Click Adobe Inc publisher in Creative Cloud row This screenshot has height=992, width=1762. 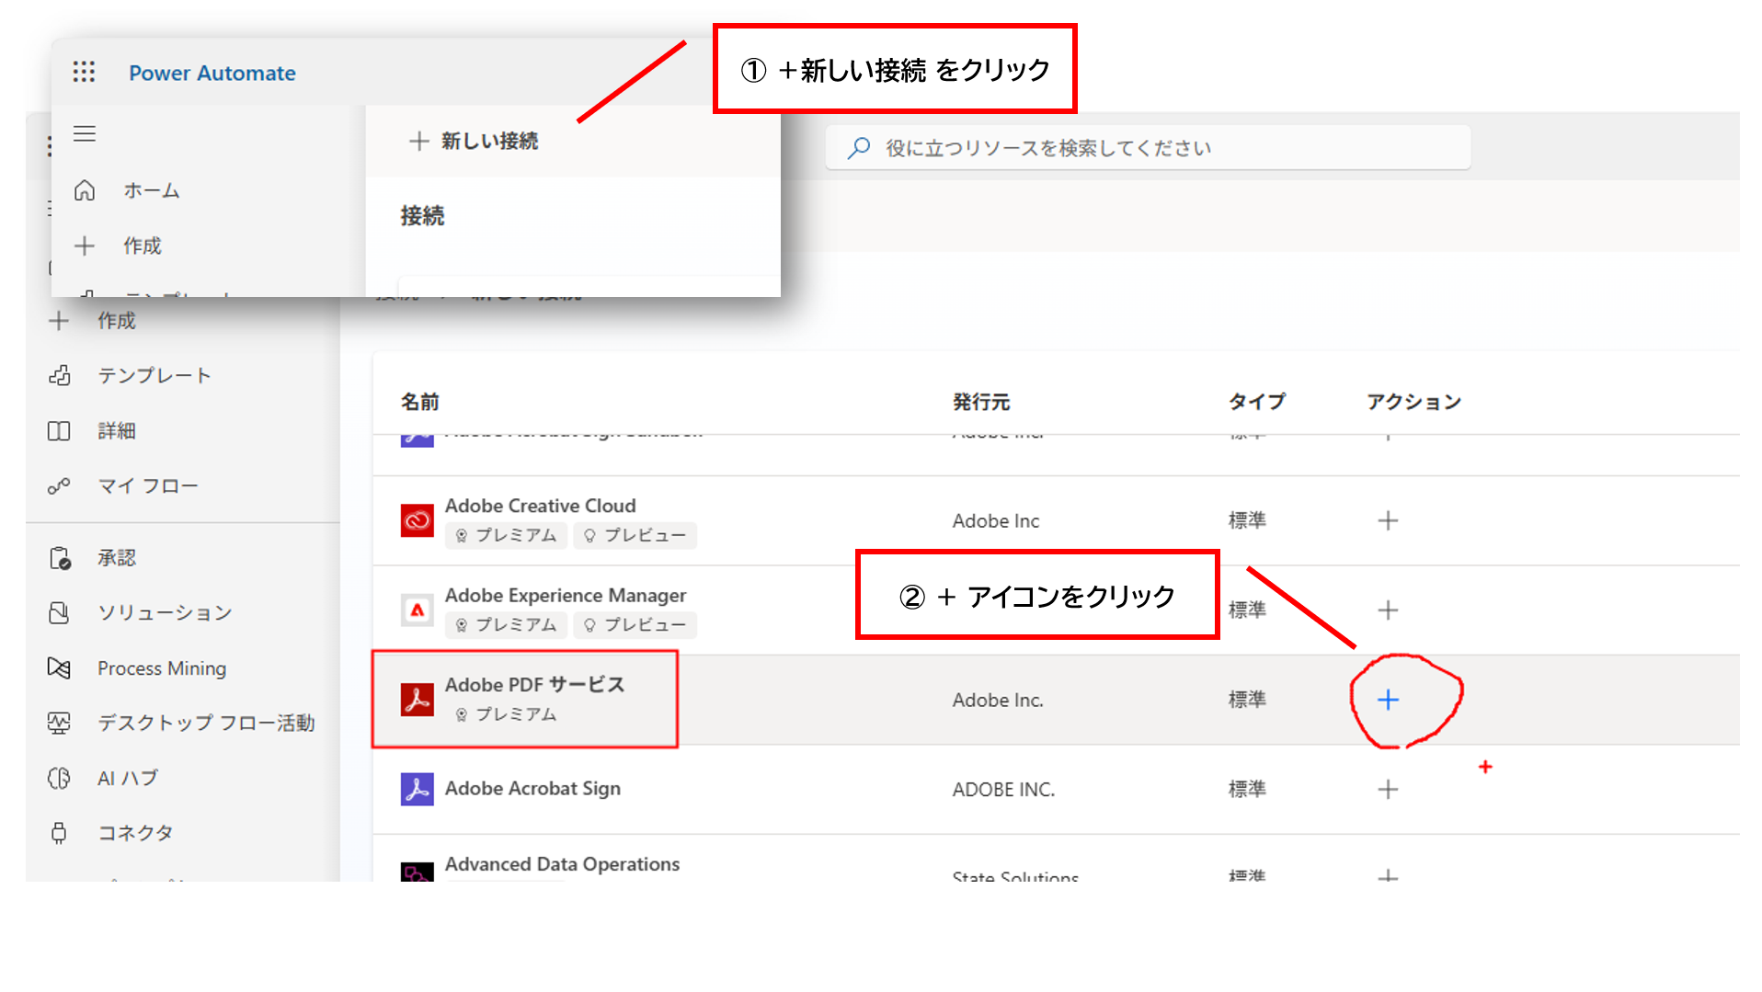[x=995, y=520]
